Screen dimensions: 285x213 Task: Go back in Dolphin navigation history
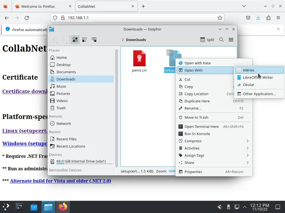(55, 40)
